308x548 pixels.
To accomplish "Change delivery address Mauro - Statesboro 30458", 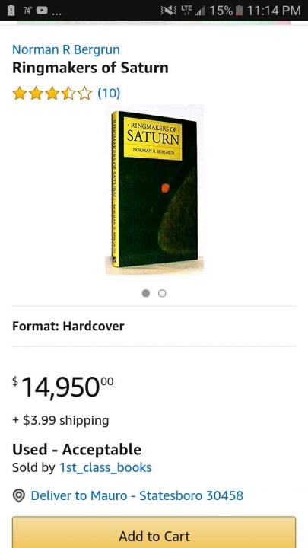I will coord(137,495).
